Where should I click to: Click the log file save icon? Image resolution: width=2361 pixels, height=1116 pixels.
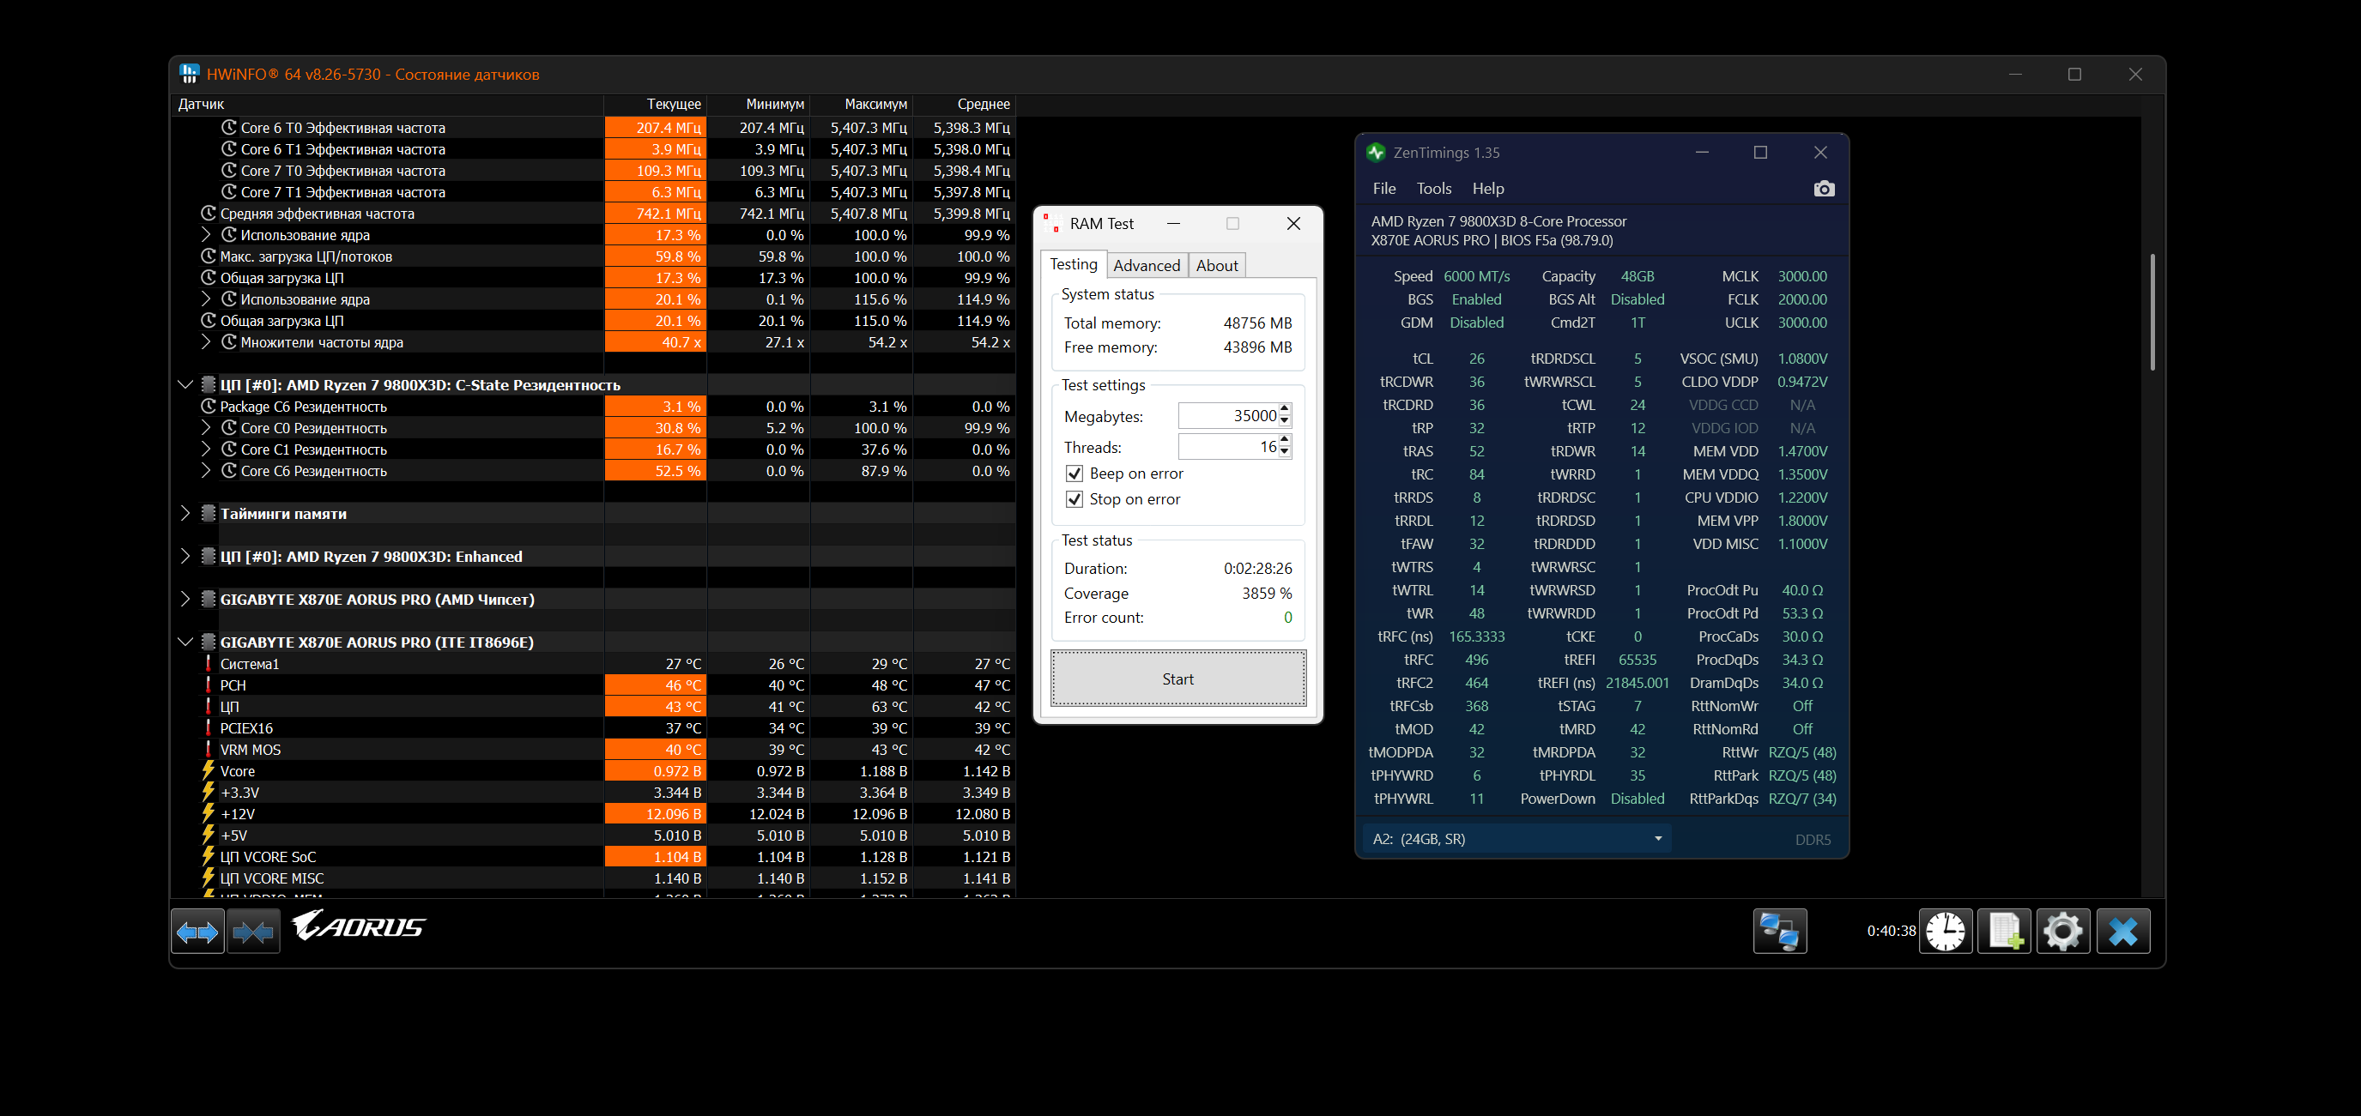pos(2004,931)
